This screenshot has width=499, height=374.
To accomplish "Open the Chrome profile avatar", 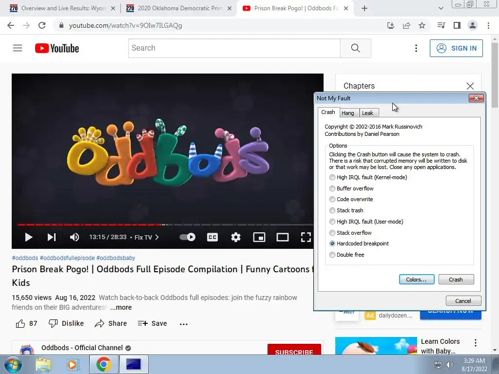I will pyautogui.click(x=473, y=25).
